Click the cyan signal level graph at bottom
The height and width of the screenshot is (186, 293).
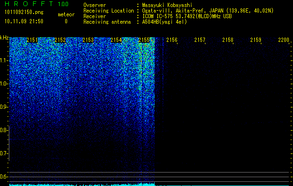coord(149,185)
